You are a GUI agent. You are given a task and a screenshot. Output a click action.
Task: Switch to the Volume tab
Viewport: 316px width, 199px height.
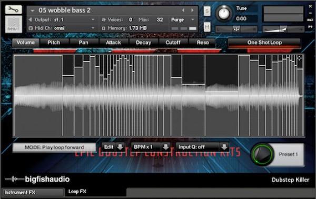tap(26, 43)
